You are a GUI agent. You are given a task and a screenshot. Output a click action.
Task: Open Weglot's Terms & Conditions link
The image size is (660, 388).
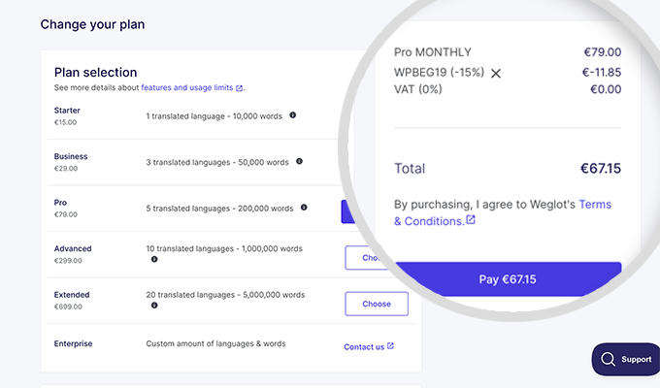click(x=503, y=212)
